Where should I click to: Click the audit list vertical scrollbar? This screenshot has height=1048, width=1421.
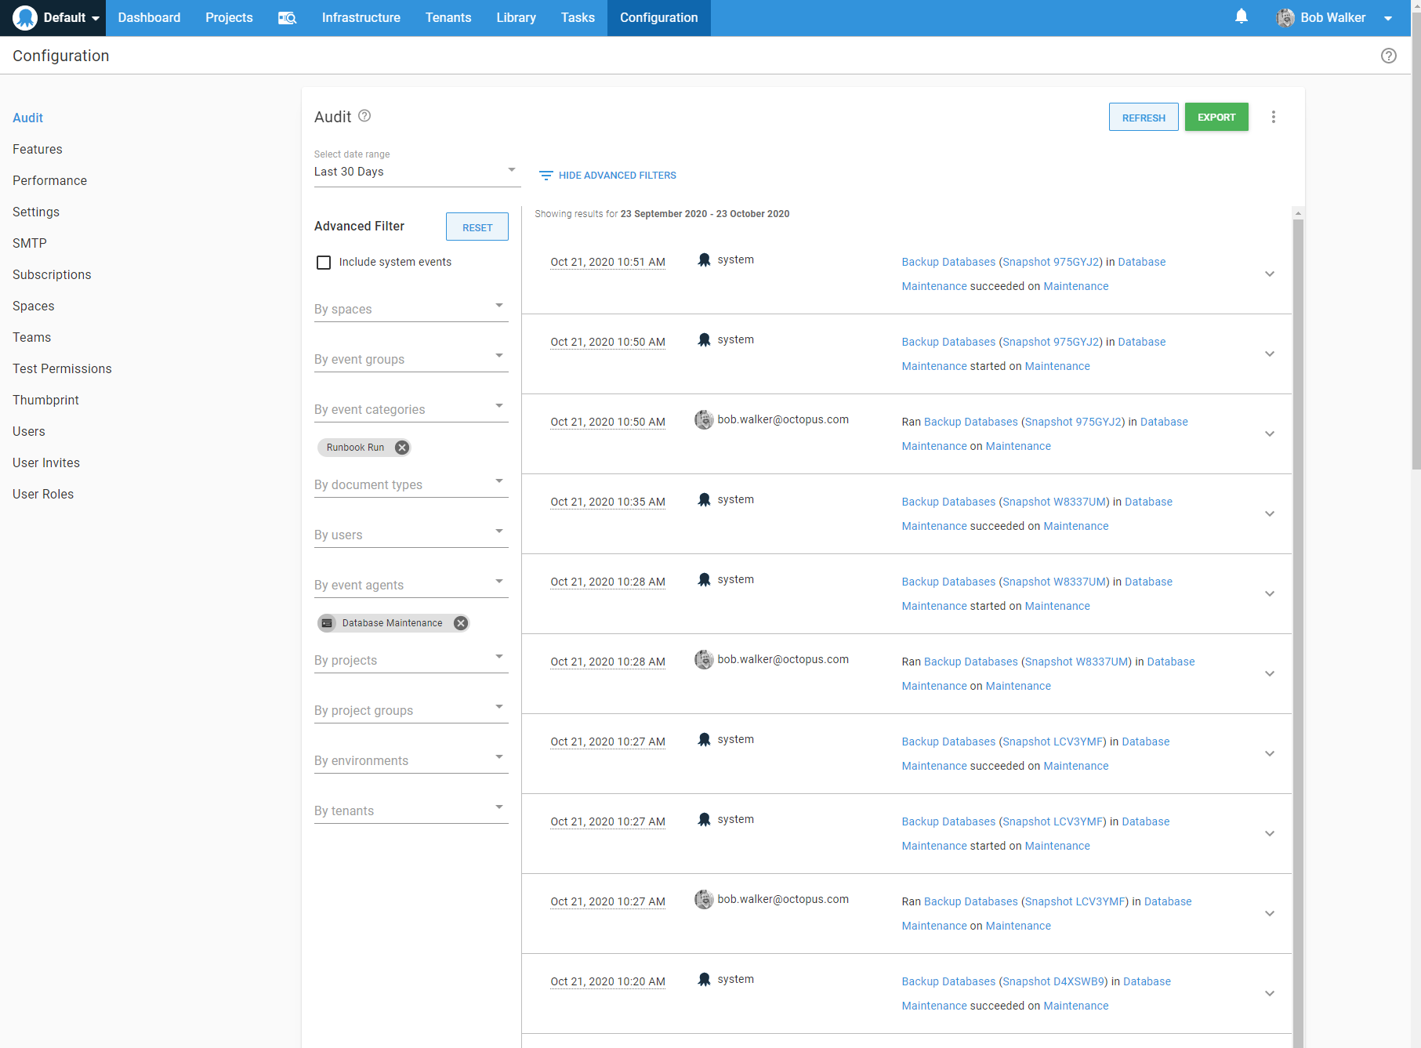pos(1298,549)
